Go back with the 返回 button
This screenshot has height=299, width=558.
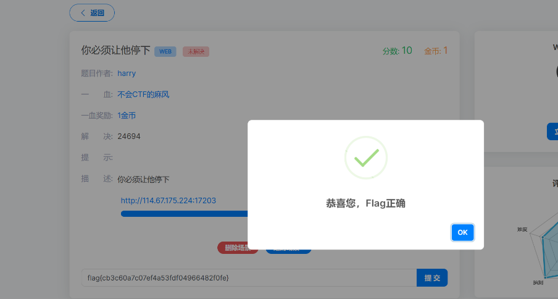click(92, 13)
